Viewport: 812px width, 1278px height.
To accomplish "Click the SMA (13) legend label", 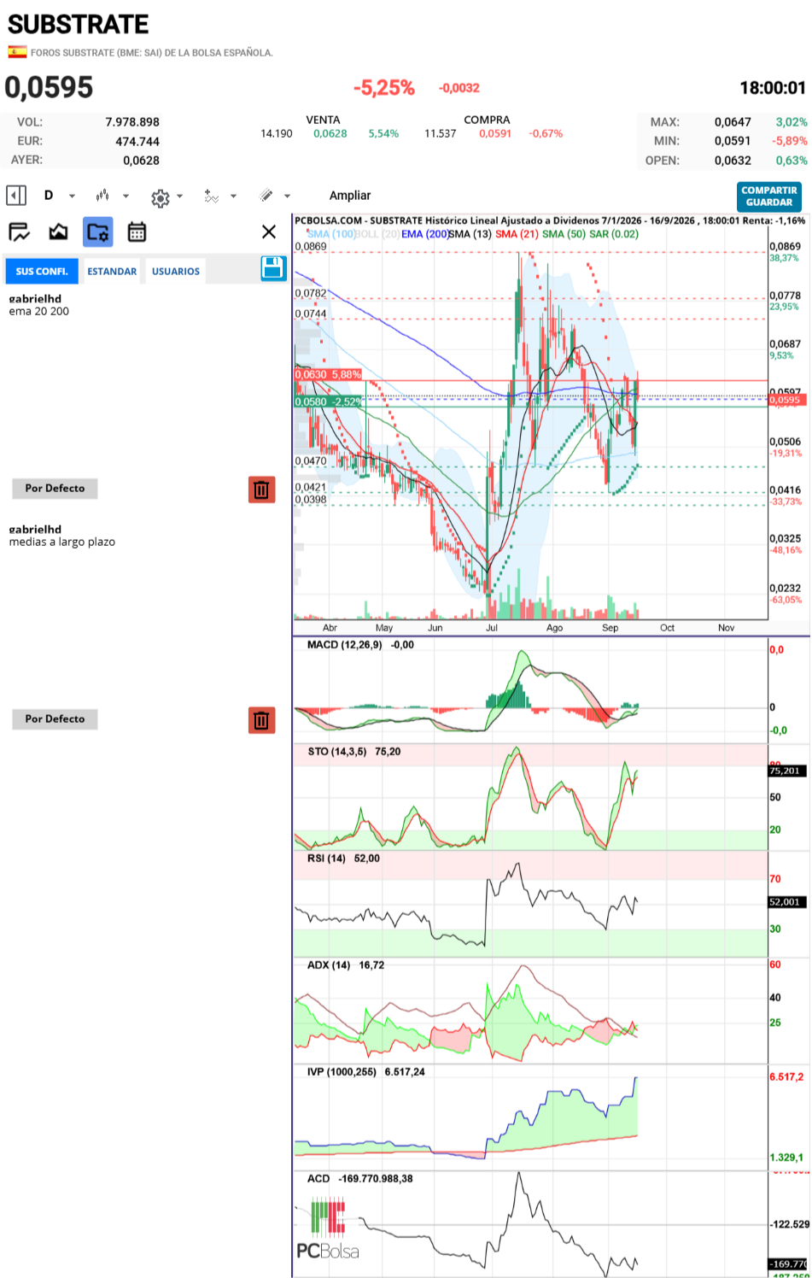I will (470, 234).
